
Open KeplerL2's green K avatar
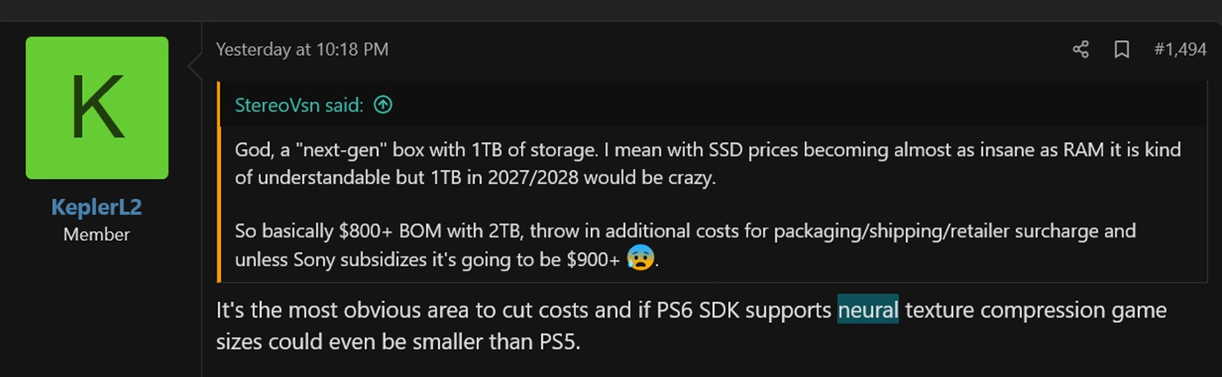click(97, 107)
